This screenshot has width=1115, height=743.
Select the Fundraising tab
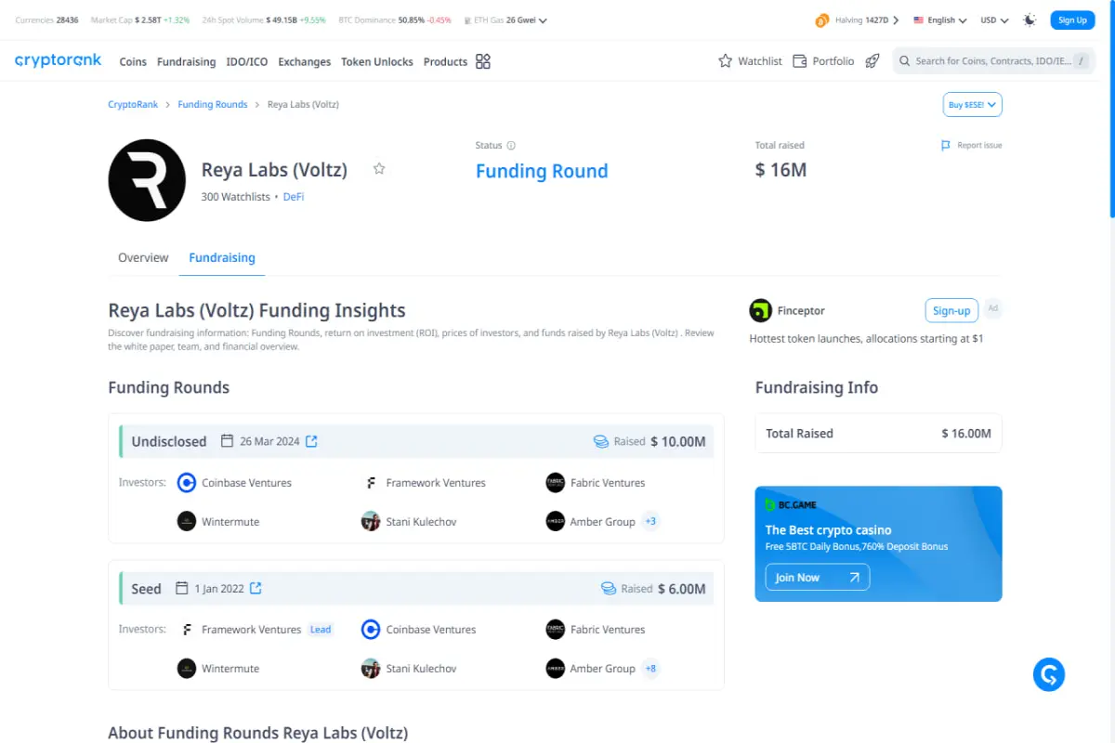click(x=222, y=257)
